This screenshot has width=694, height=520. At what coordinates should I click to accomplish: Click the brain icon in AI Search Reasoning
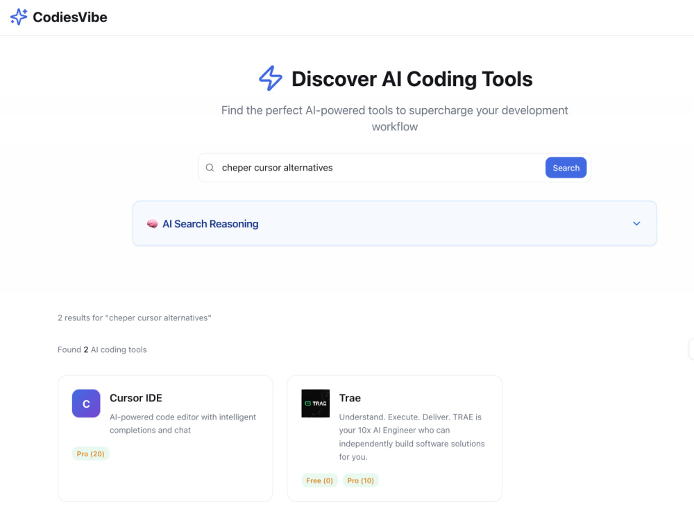[152, 224]
